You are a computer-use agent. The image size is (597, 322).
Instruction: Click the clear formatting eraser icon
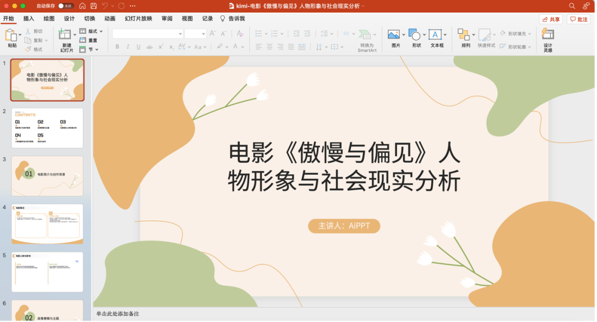click(x=240, y=34)
